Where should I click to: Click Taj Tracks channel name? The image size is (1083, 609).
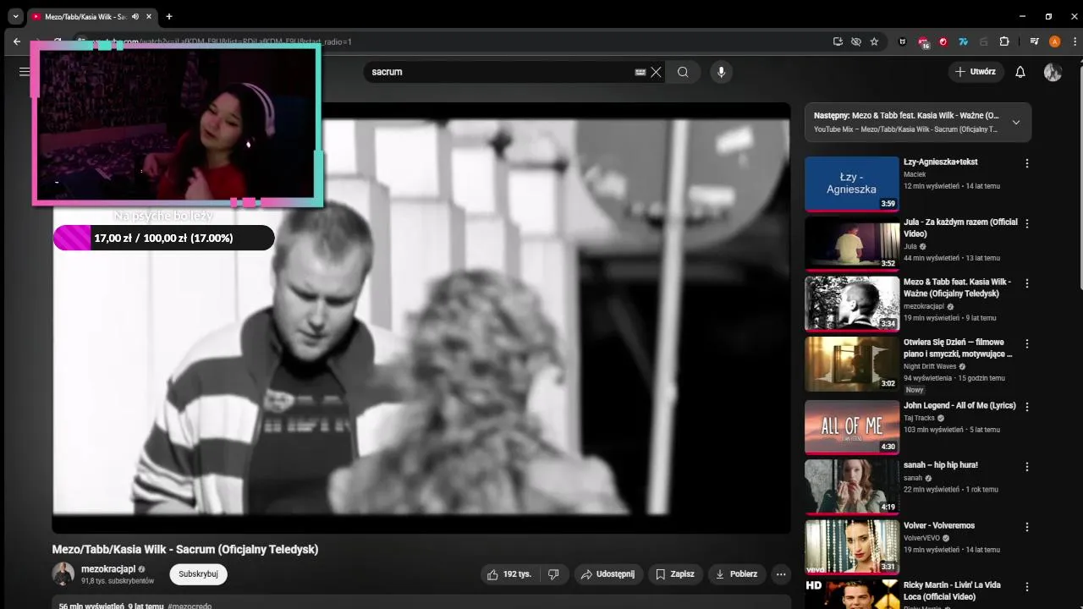tap(919, 418)
